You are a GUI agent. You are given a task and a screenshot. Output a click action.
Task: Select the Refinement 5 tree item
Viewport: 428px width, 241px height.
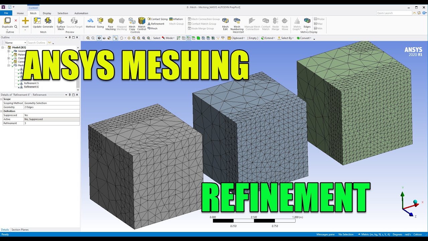31,83
